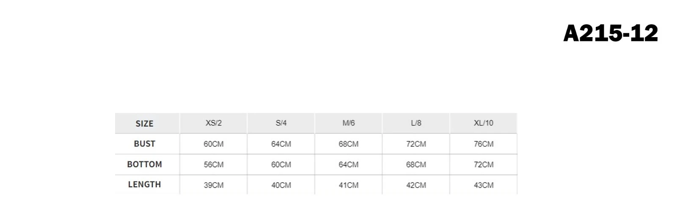Click the 41CM length value under M/6
This screenshot has width=677, height=202.
(x=349, y=185)
